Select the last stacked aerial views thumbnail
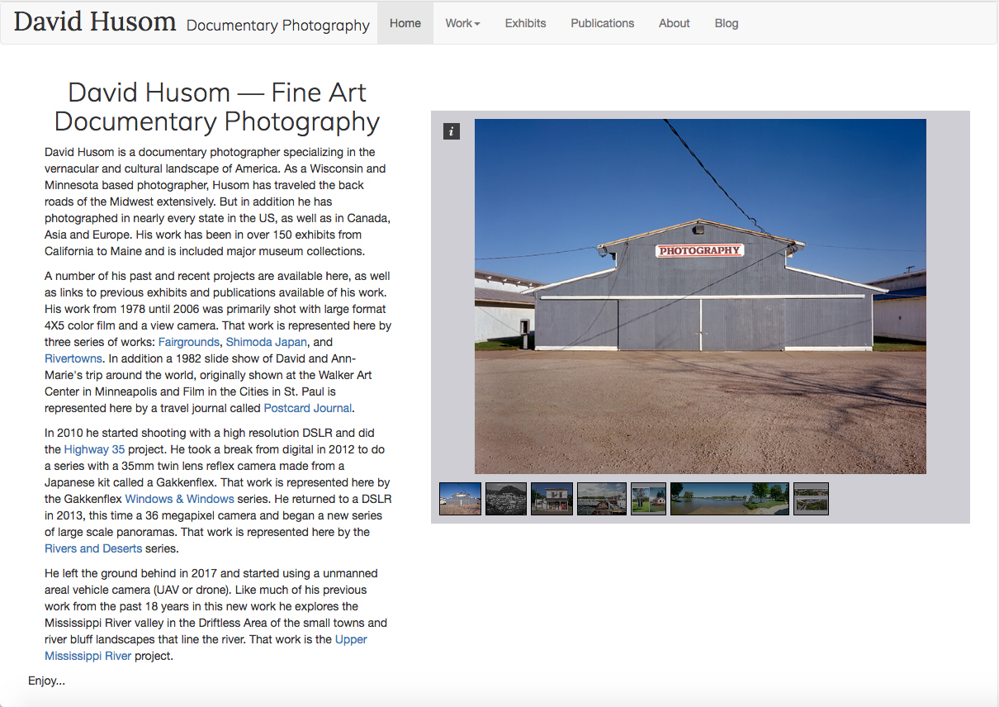 (x=811, y=499)
